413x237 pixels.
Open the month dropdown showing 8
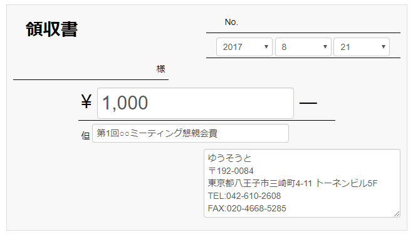click(303, 47)
